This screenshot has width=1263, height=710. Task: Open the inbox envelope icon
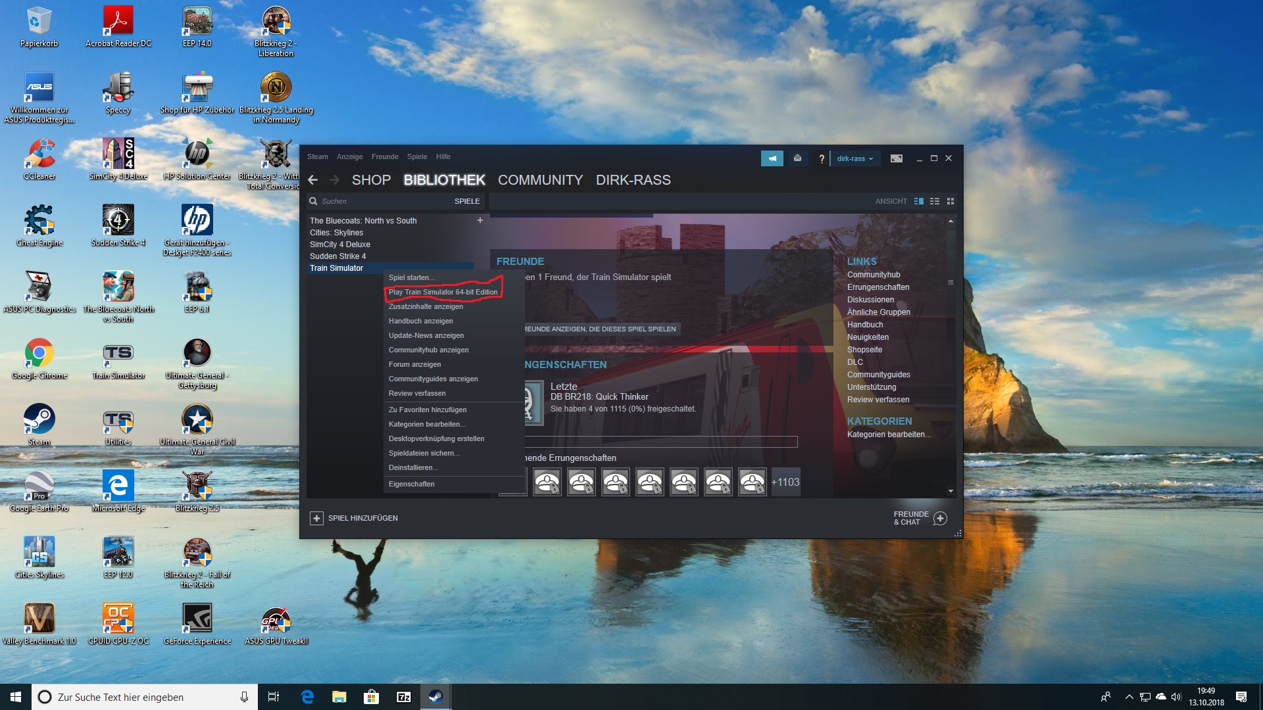797,158
